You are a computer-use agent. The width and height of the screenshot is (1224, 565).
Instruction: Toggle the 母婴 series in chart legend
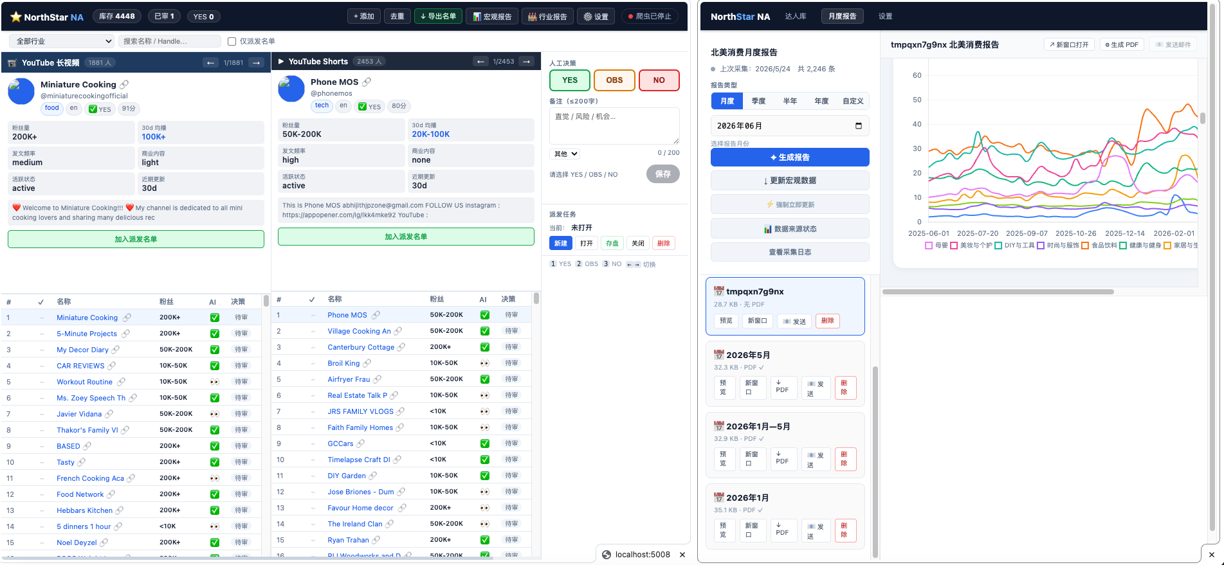[x=936, y=245]
